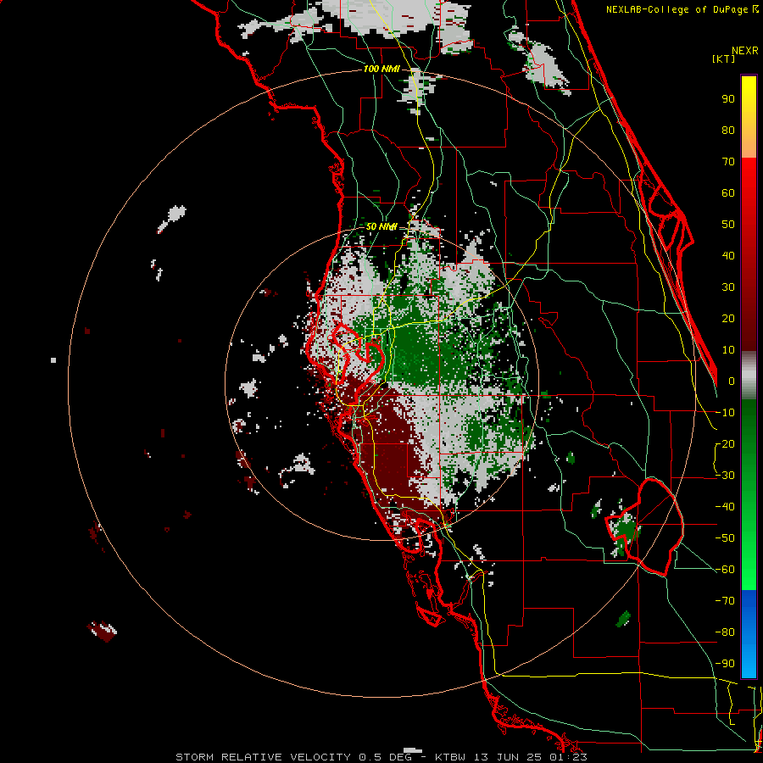Click the -70 knot scale label
The width and height of the screenshot is (763, 763).
tap(725, 601)
